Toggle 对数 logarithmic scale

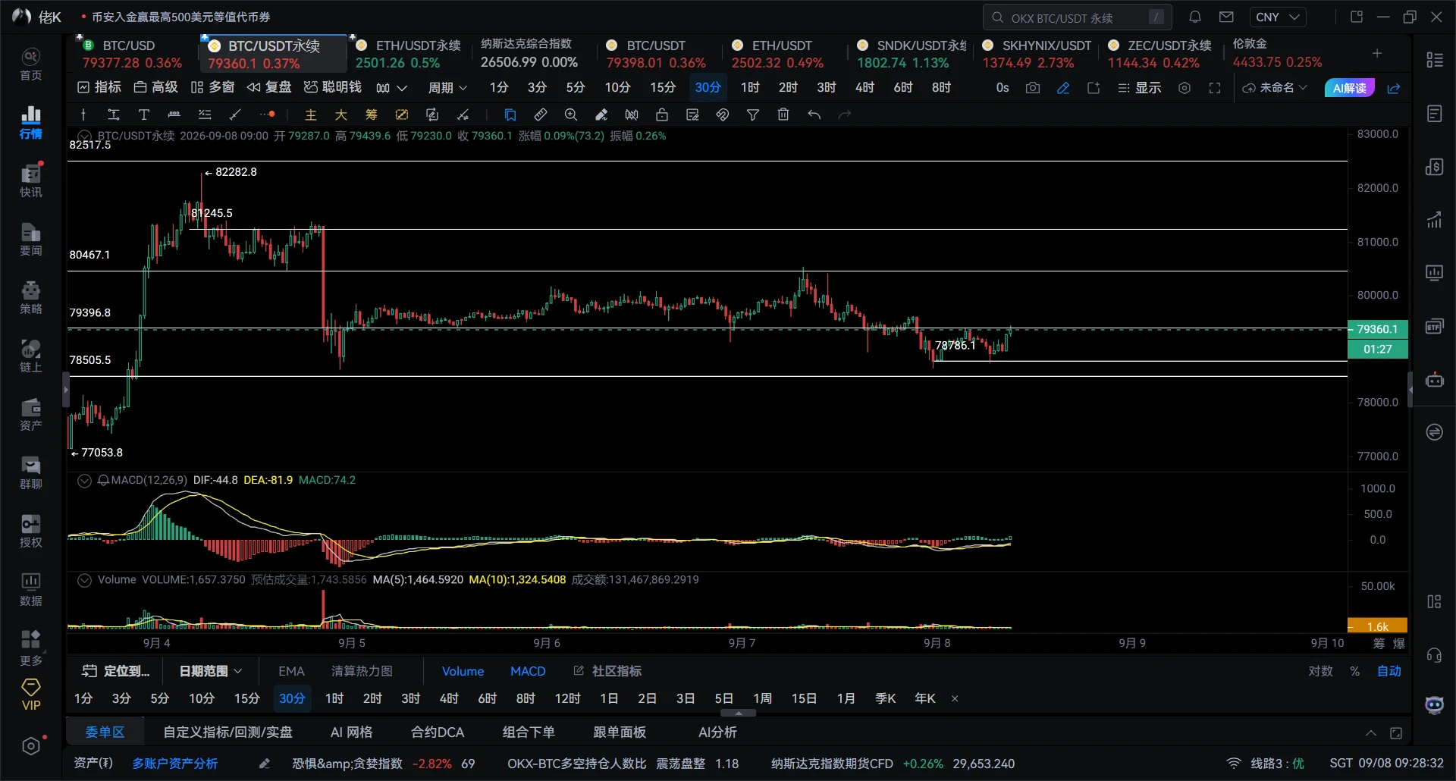[x=1320, y=671]
